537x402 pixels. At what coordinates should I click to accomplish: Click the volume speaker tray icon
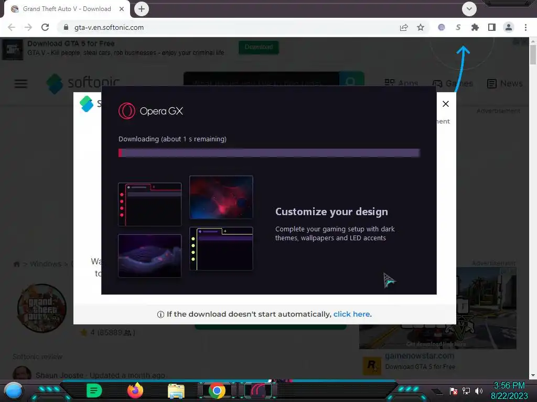[x=479, y=391]
